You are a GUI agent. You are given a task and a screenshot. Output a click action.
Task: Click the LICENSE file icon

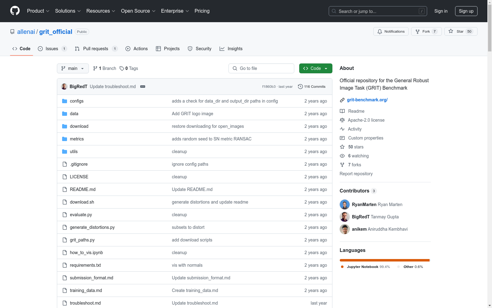(65, 177)
